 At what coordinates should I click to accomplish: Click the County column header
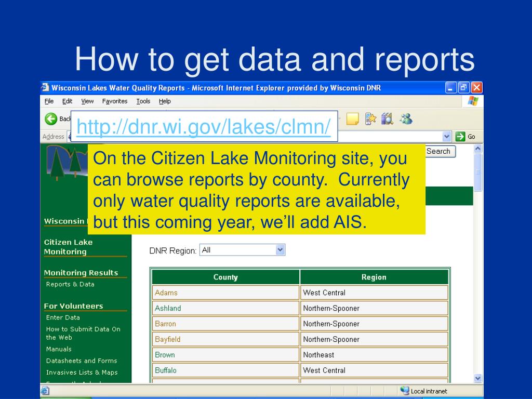[x=225, y=277]
